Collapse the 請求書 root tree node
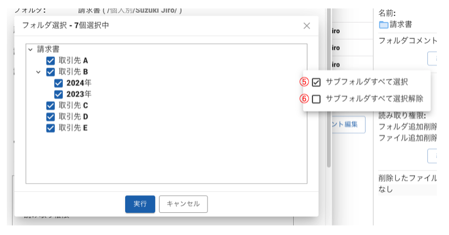Screen dimensions: 449x235 (31, 50)
